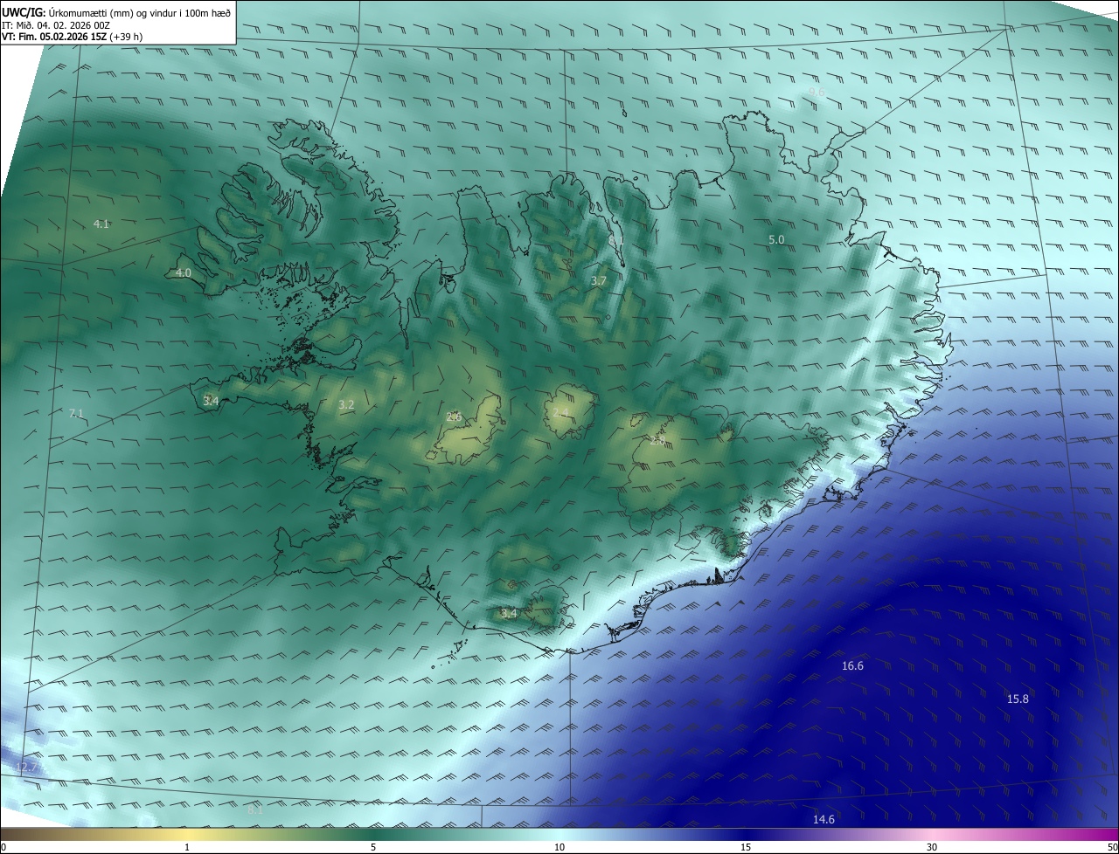Click the dark blue color scale segment above 15
This screenshot has width=1119, height=854.
point(746,834)
